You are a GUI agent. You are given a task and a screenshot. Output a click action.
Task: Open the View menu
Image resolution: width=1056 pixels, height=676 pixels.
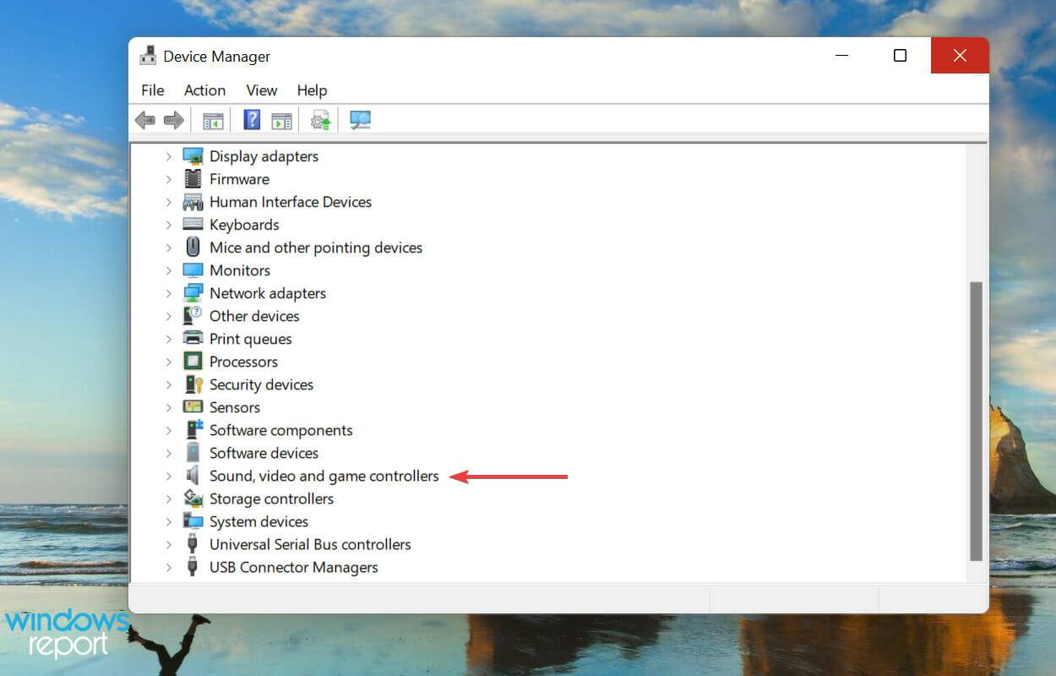[261, 90]
